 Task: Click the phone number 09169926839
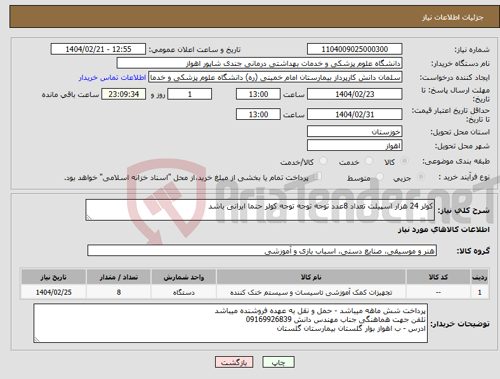[x=269, y=320]
